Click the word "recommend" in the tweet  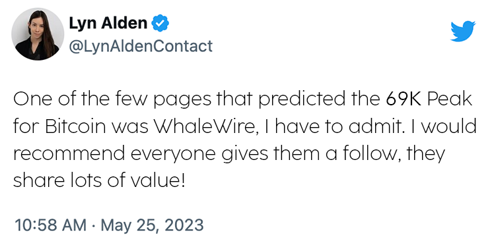pos(69,154)
